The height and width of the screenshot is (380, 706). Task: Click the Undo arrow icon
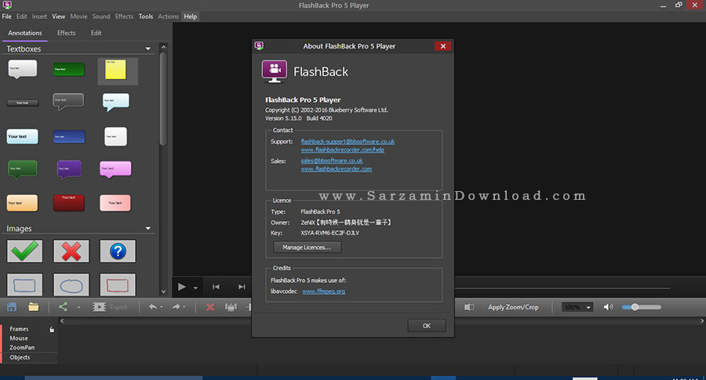pyautogui.click(x=153, y=306)
